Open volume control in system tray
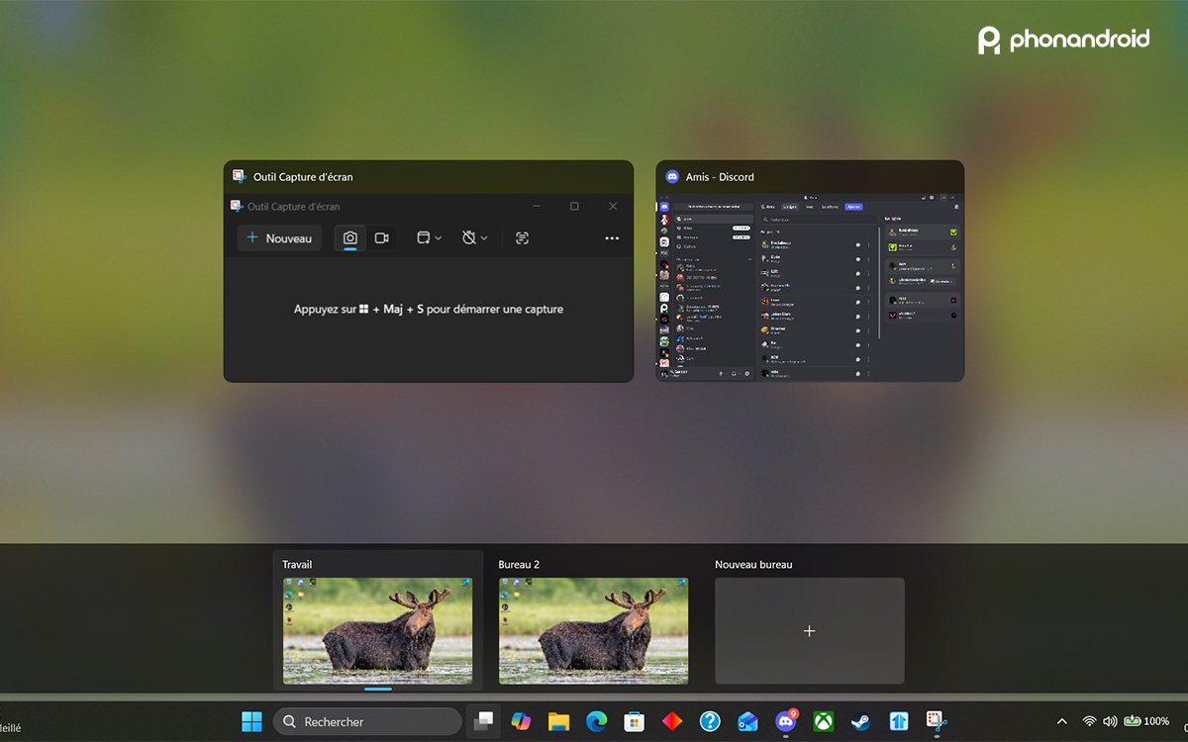The width and height of the screenshot is (1188, 742). 1110,721
